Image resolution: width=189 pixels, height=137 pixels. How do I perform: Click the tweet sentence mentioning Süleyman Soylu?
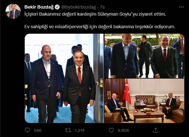tap(95, 14)
